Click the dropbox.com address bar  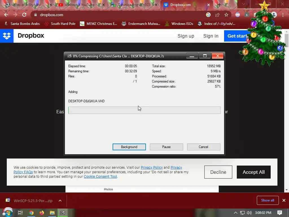pyautogui.click(x=118, y=15)
